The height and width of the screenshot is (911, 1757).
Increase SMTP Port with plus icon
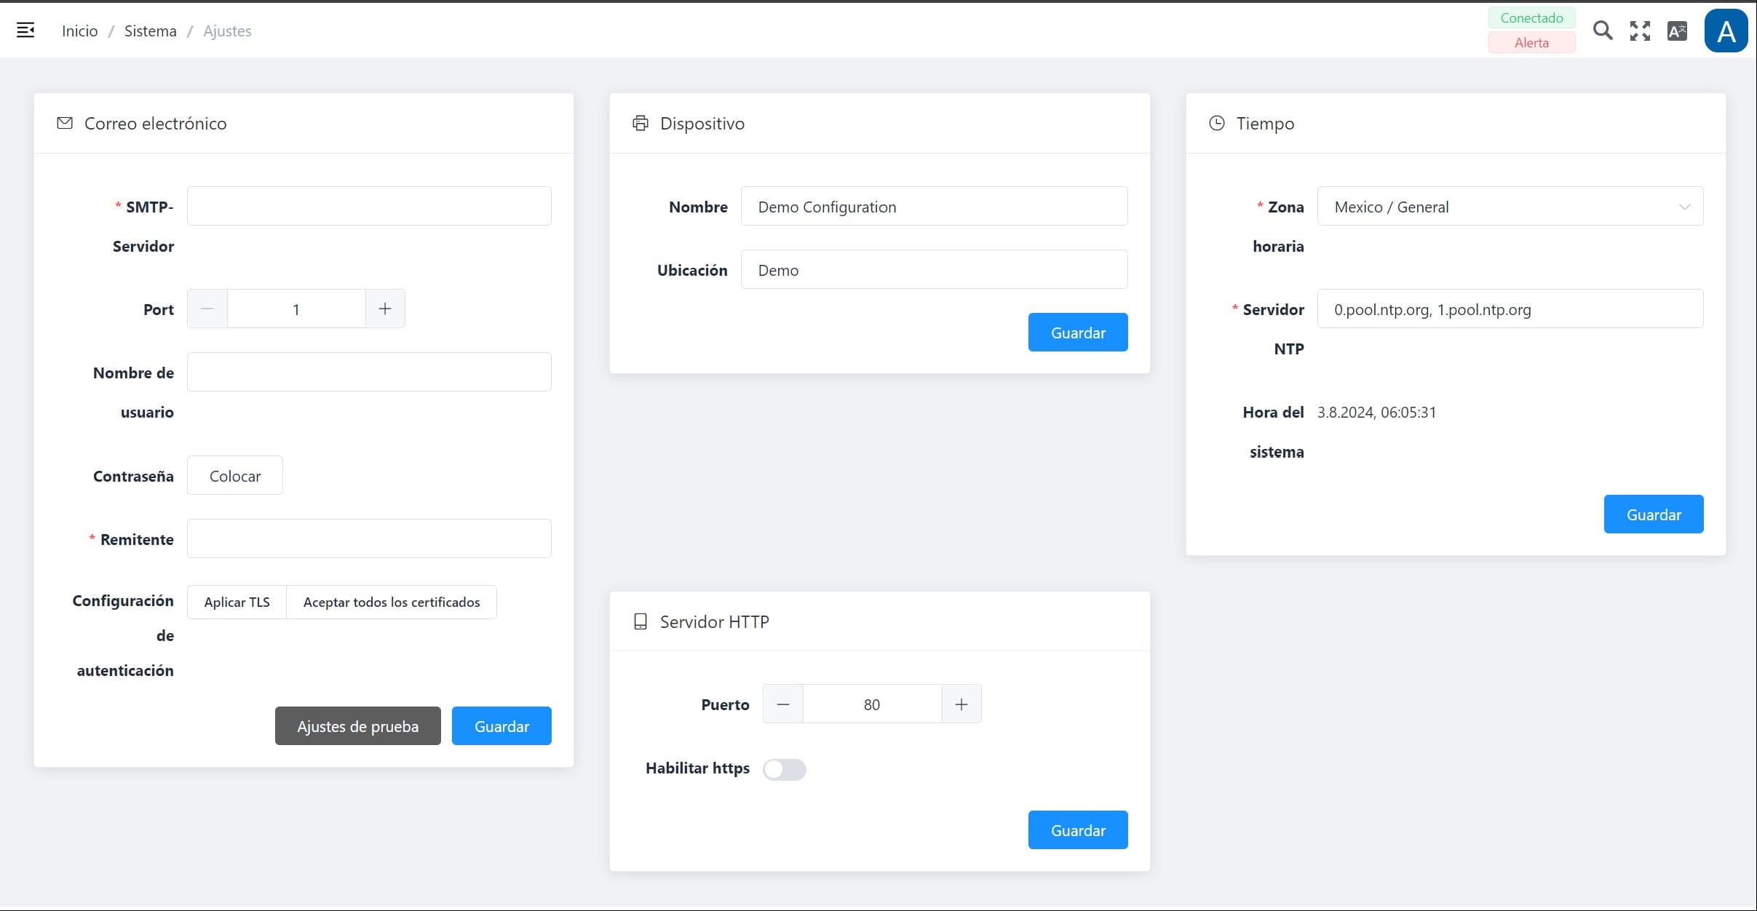pos(385,309)
